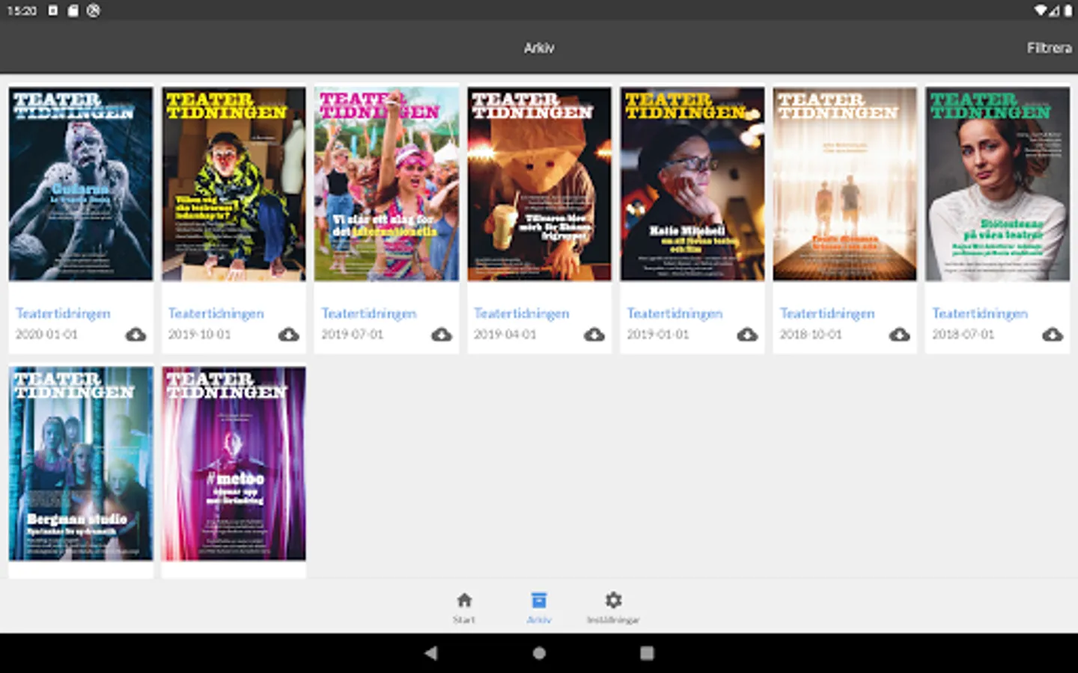
Task: Open the 2019-10-01 cover with clown figure
Action: (234, 184)
